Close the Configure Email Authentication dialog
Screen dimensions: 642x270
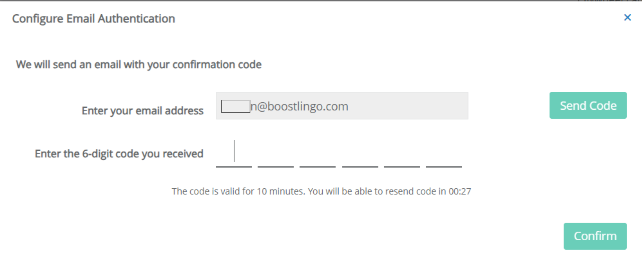pyautogui.click(x=627, y=18)
